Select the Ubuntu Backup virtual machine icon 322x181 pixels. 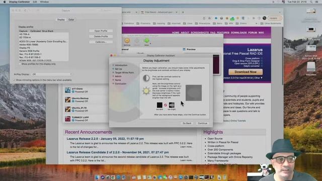pyautogui.click(x=68, y=100)
